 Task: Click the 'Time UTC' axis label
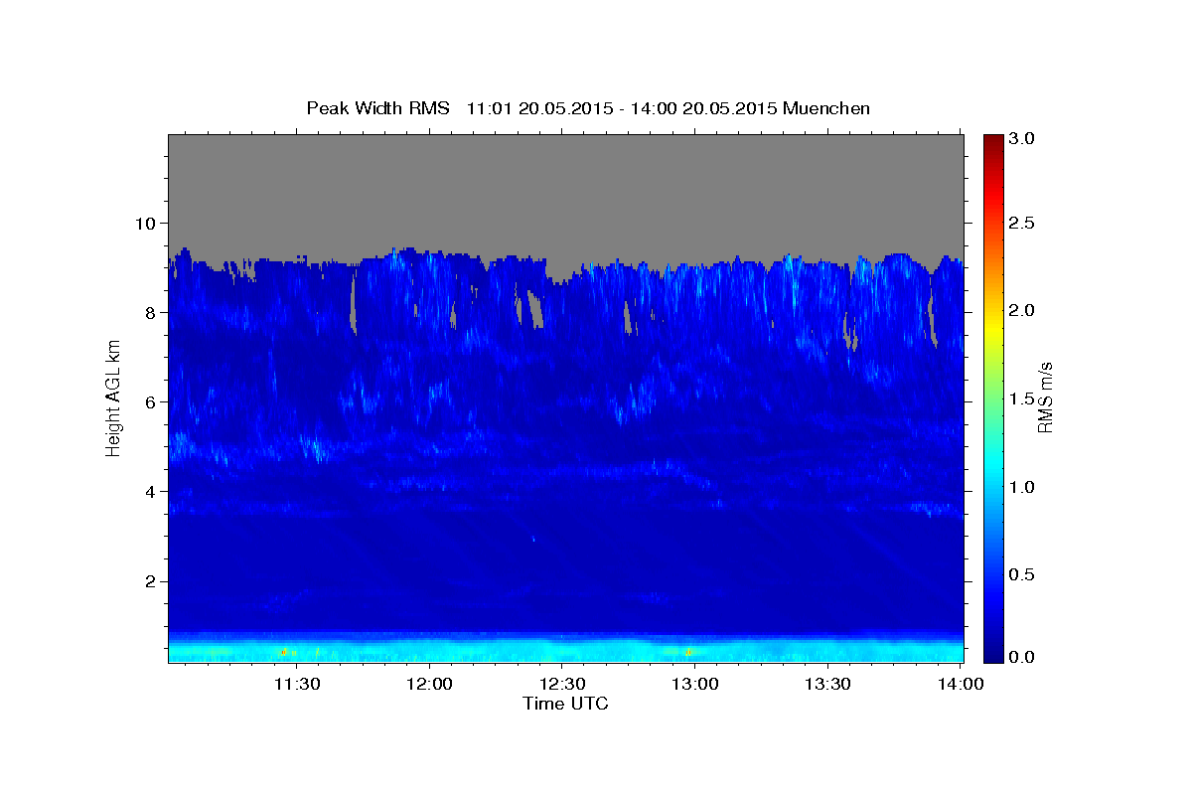565,704
